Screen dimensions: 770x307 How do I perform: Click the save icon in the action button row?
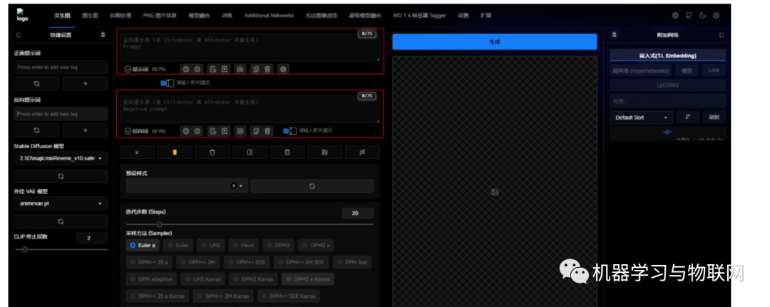coord(324,152)
